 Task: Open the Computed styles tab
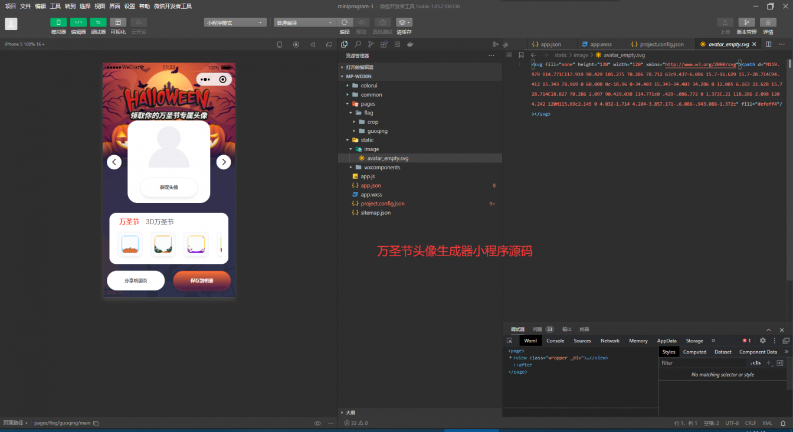[x=694, y=352]
